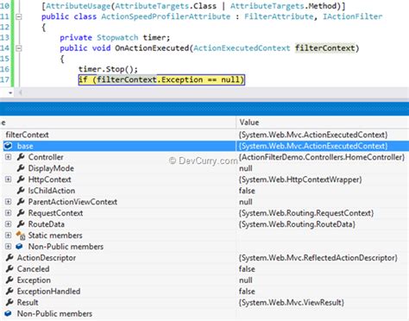Click the null value of Exception row
The width and height of the screenshot is (409, 321).
[246, 280]
